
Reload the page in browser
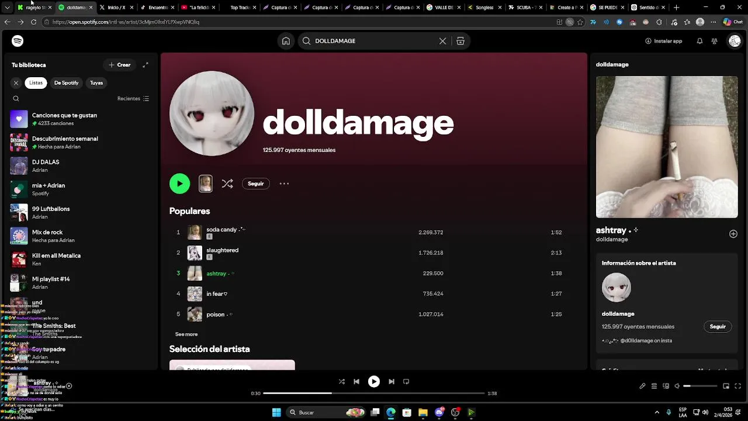click(33, 22)
